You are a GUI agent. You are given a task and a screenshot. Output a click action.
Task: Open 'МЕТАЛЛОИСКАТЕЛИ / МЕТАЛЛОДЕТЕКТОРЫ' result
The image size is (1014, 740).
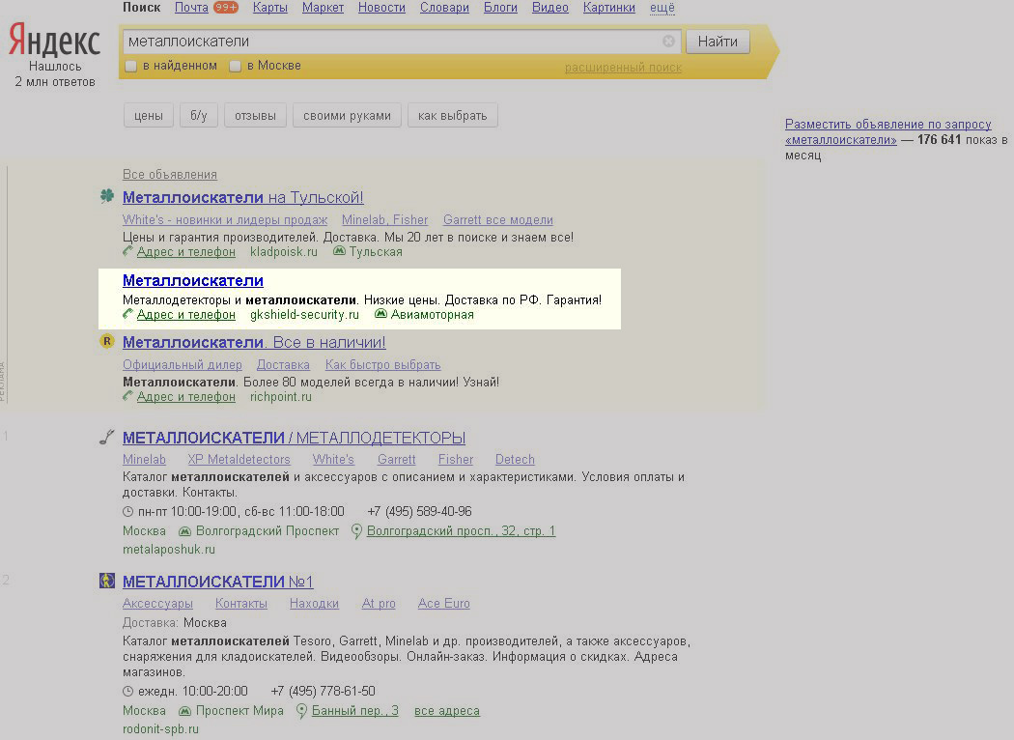tap(295, 438)
